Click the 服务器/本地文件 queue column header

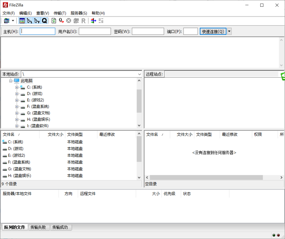click(30, 194)
